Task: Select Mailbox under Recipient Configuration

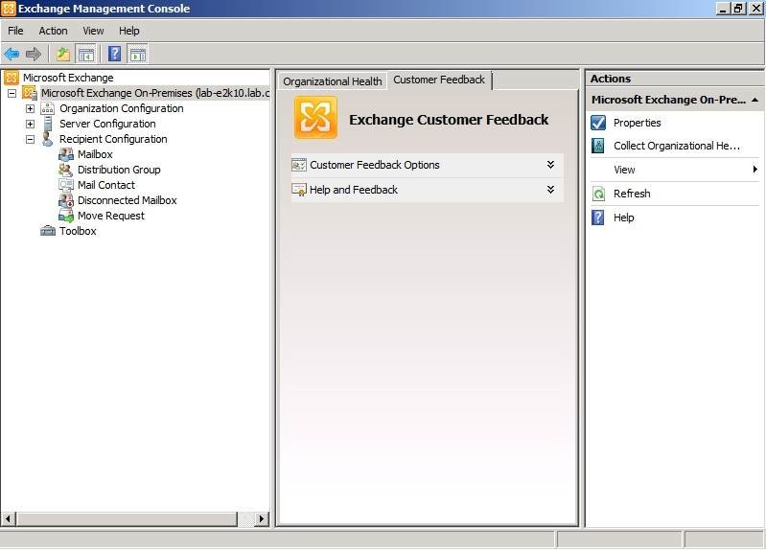Action: [95, 154]
